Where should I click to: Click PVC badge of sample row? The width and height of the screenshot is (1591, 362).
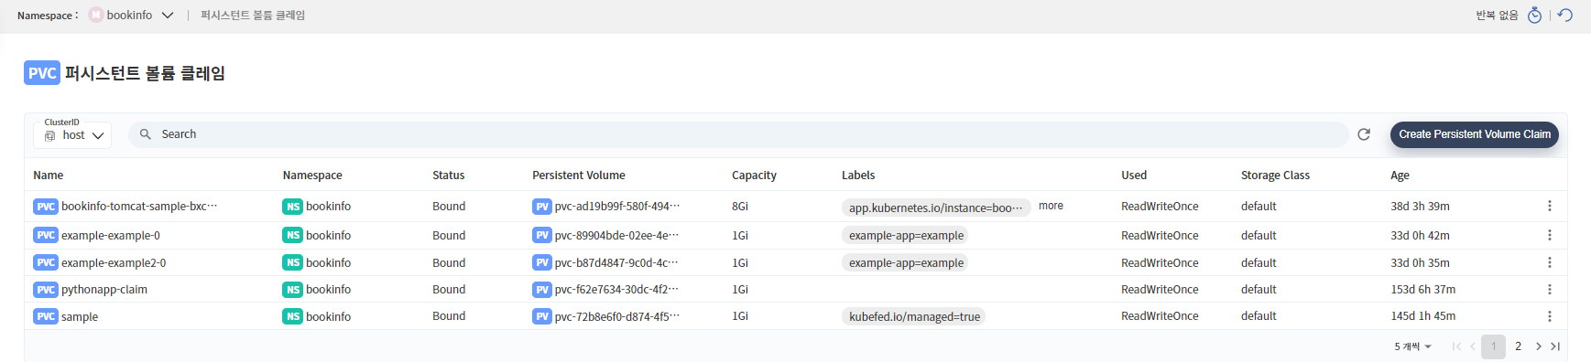coord(46,316)
